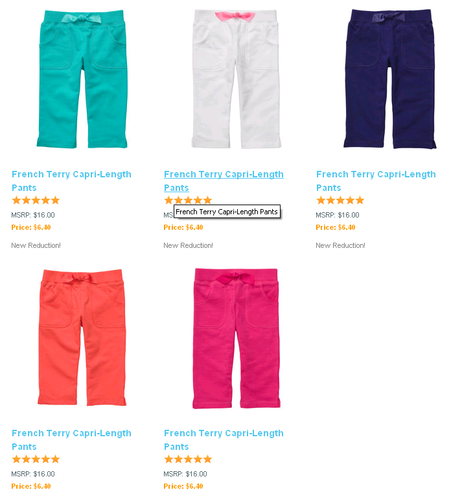Open the teal capri pants product image
The image size is (462, 490).
82,79
